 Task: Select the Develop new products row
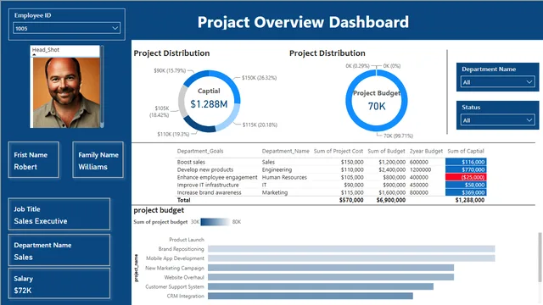[331, 169]
